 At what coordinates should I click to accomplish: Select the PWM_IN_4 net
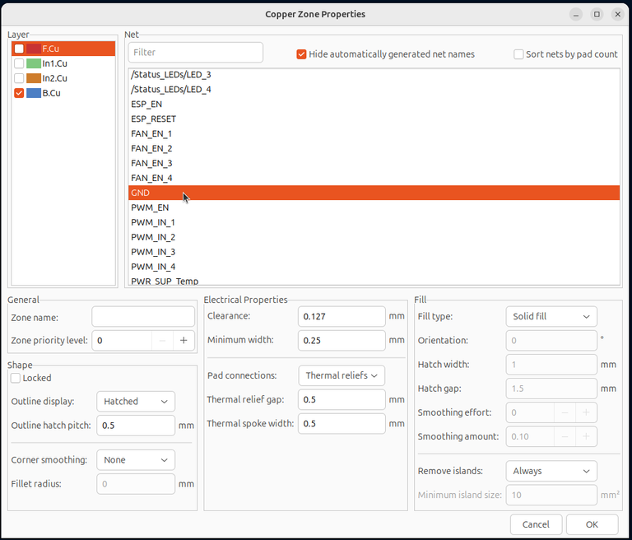(374, 267)
